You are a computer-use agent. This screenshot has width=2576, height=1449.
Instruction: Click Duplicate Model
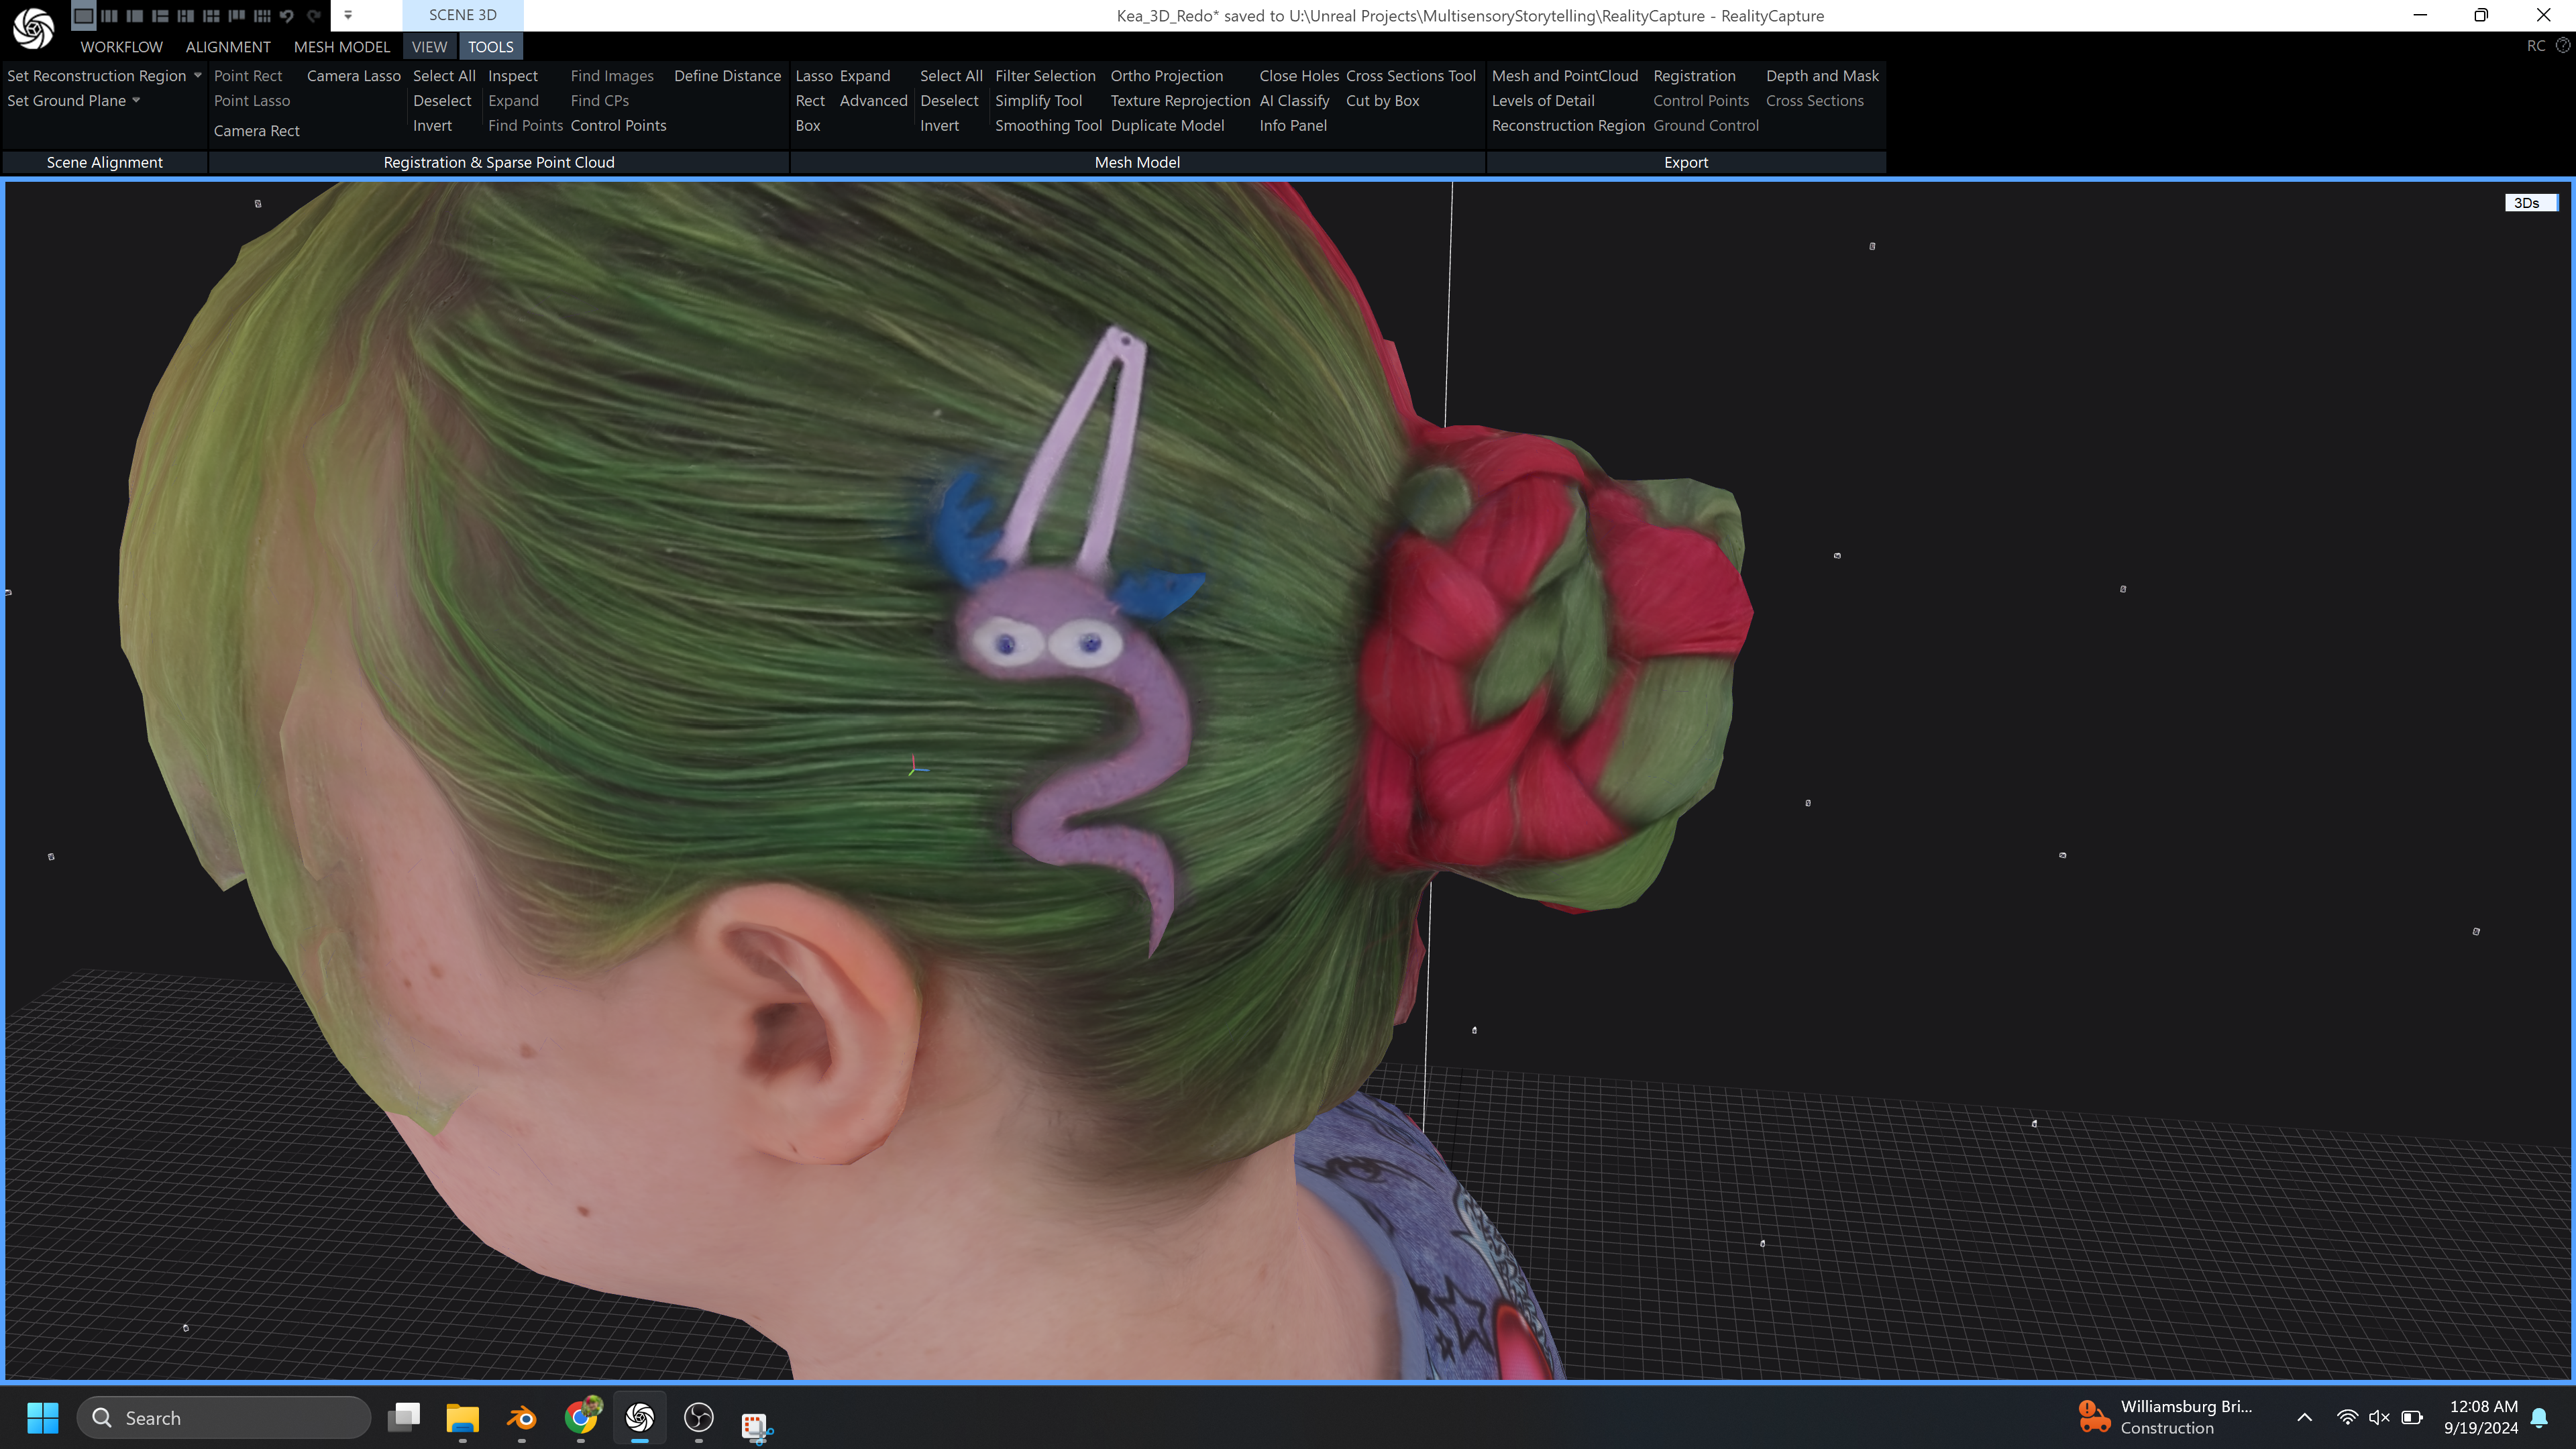[1168, 126]
